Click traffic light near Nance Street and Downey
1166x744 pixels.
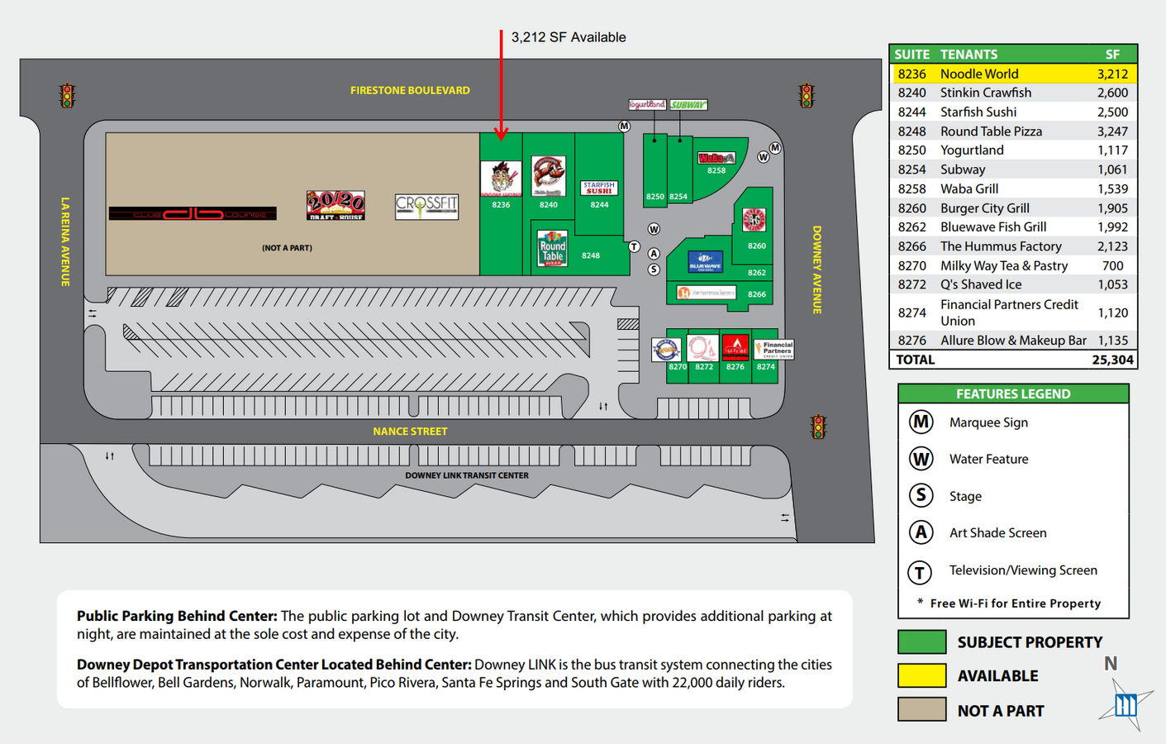(818, 427)
